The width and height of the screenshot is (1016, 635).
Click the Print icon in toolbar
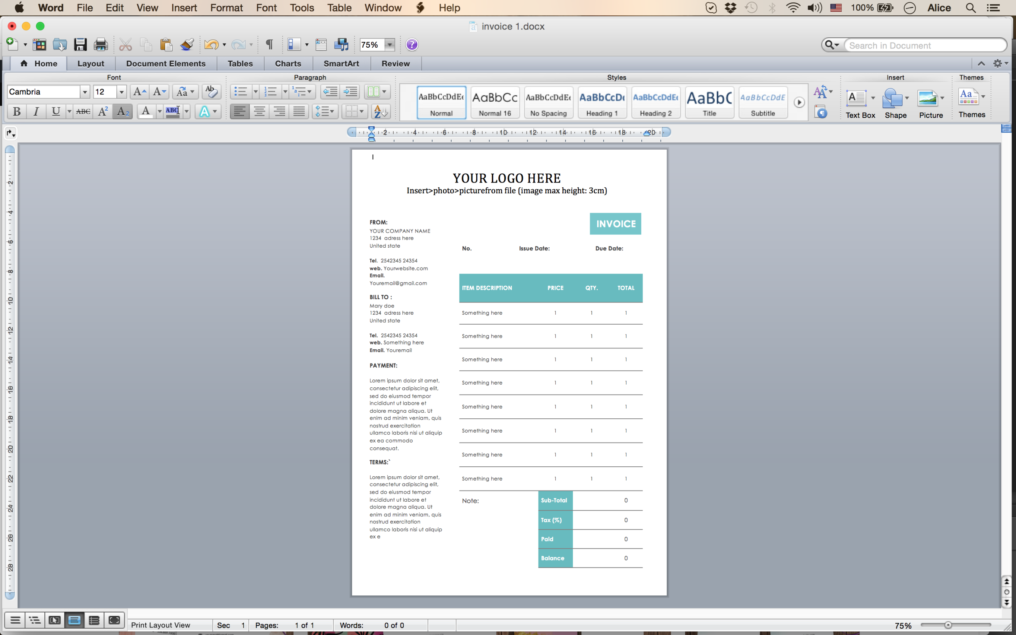click(x=100, y=44)
